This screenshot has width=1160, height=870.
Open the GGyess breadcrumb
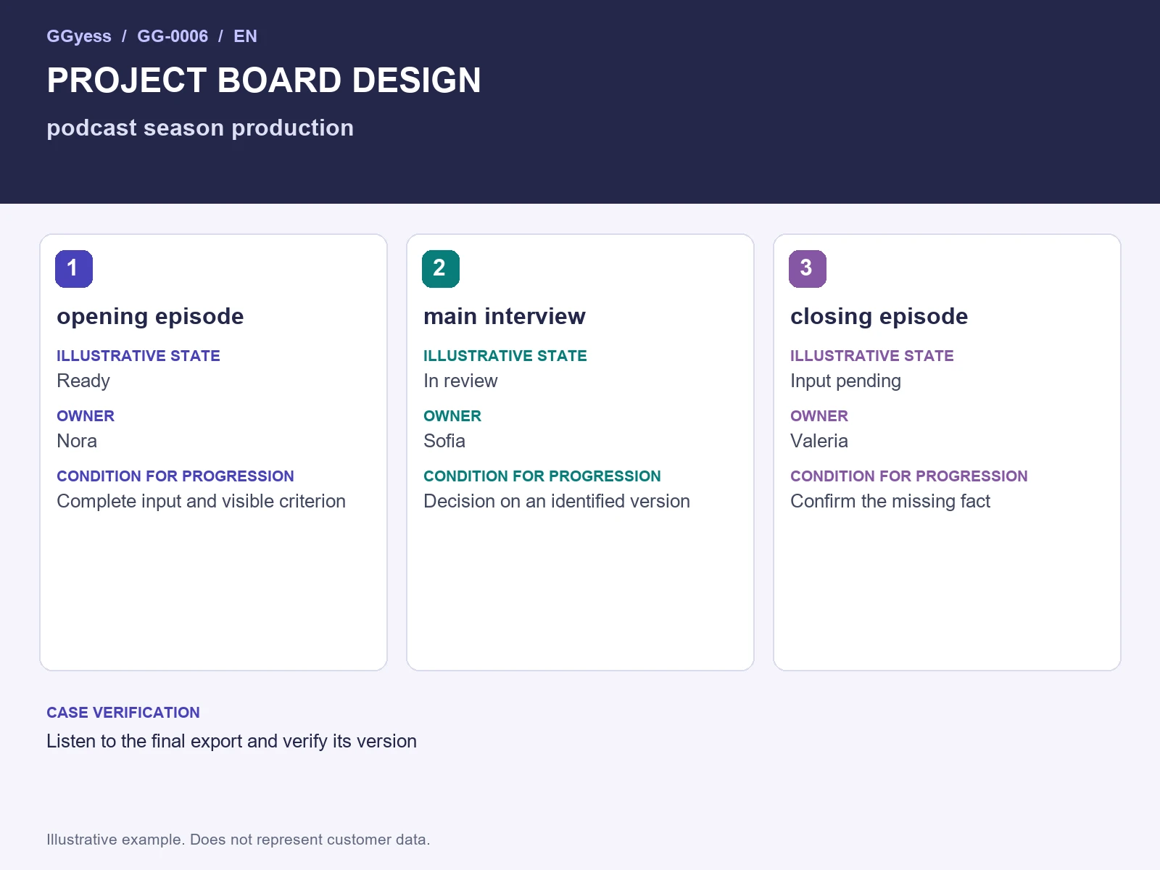(x=79, y=36)
